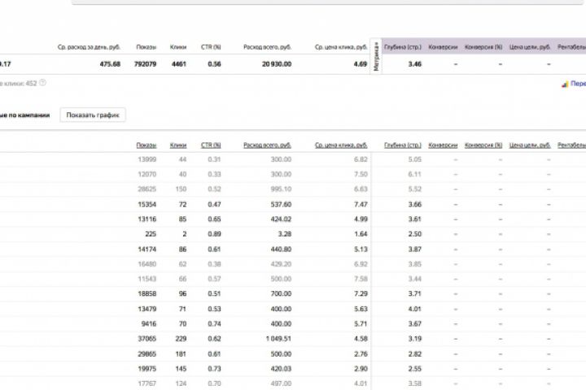Viewport: 586px width, 390px height.
Task: Select impressions cell 13999
Action: click(146, 160)
